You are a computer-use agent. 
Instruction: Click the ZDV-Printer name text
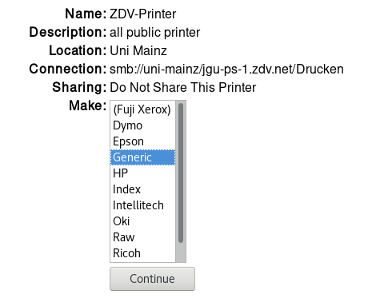(x=143, y=14)
